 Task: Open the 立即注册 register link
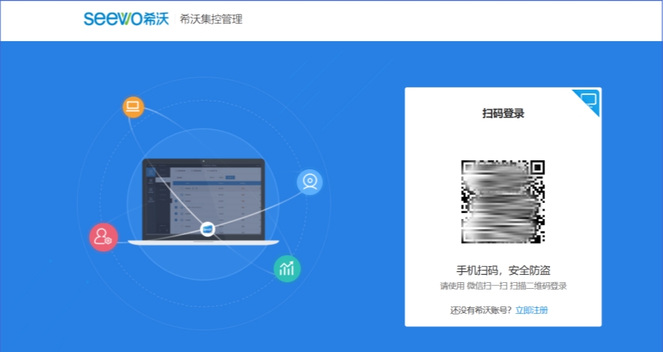[531, 311]
